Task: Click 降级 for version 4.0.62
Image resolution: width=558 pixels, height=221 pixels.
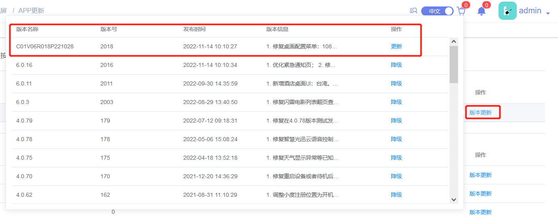Action: [396, 195]
